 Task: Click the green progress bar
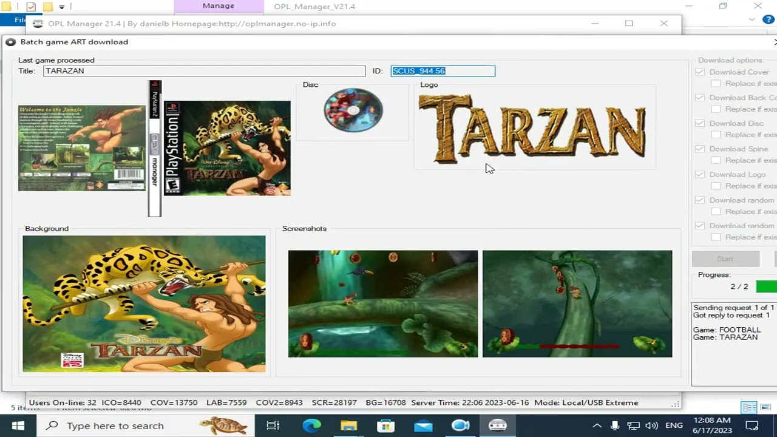767,286
